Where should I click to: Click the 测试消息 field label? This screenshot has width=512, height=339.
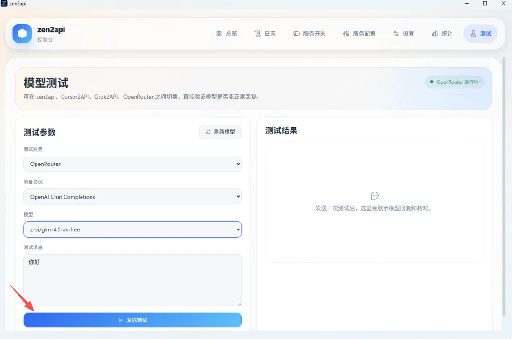[x=33, y=247]
